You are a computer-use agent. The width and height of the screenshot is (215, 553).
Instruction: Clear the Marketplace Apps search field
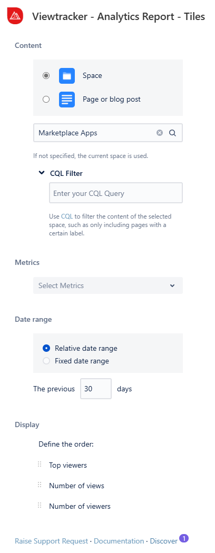[160, 133]
